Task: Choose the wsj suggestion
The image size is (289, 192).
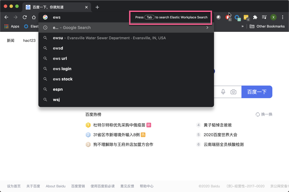Action: tap(126, 100)
